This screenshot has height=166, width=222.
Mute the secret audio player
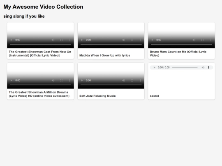tap(203, 68)
